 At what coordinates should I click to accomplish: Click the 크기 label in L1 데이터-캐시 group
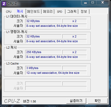(x=20, y=21)
